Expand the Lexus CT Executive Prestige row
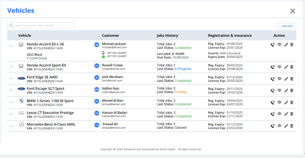Screen dimensions: 305x158 (11, 114)
